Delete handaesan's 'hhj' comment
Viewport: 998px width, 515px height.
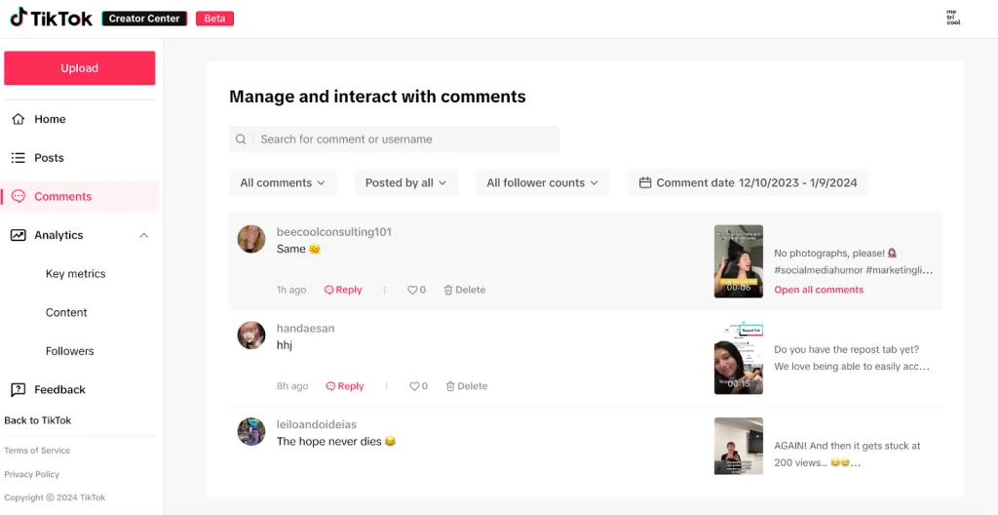pos(467,386)
